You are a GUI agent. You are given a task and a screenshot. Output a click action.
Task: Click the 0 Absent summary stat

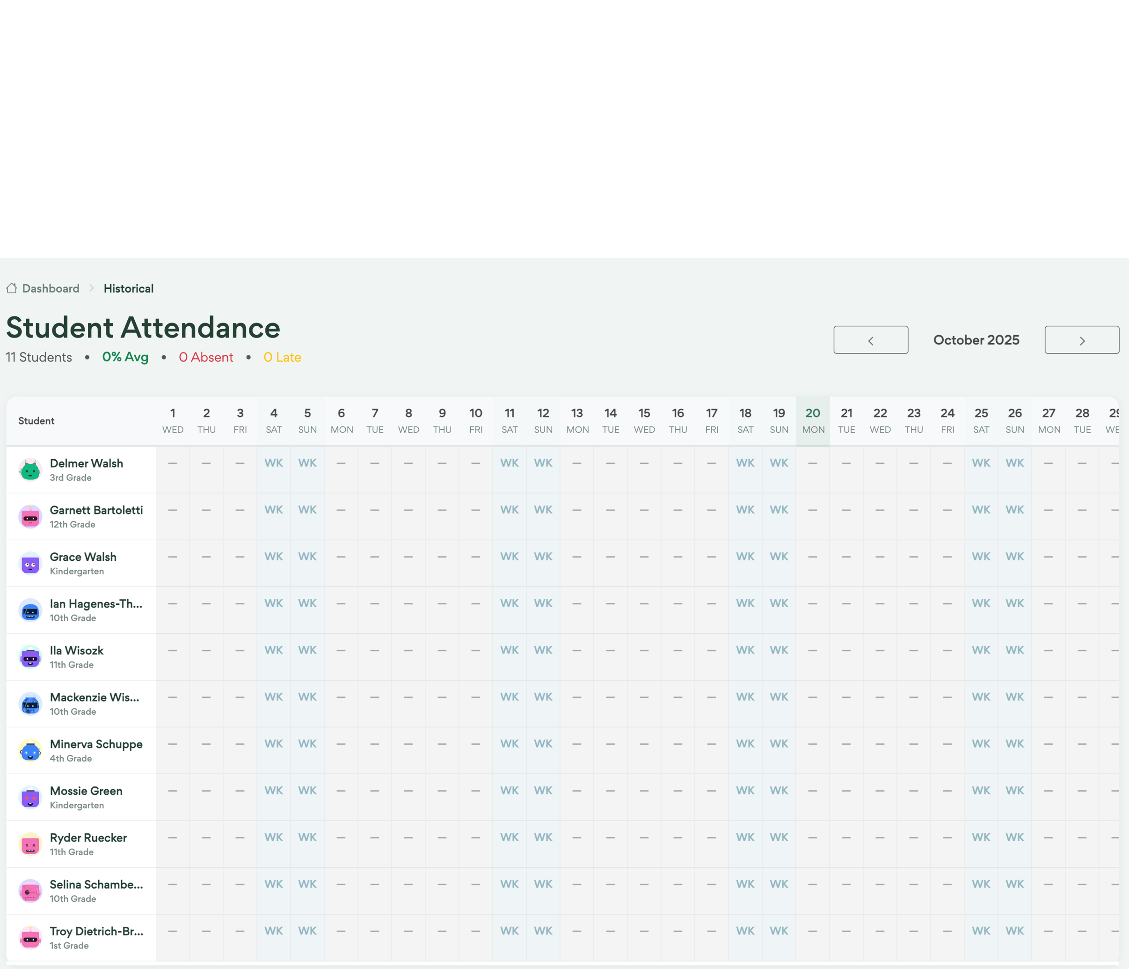click(x=206, y=357)
